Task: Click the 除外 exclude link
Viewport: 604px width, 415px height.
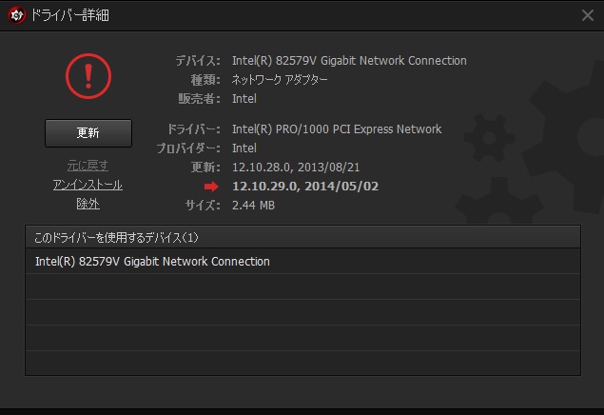Action: point(88,204)
